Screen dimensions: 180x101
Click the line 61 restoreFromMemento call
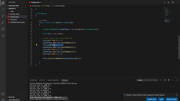point(62,58)
